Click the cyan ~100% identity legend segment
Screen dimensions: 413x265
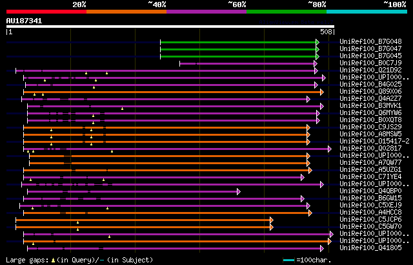click(x=367, y=12)
